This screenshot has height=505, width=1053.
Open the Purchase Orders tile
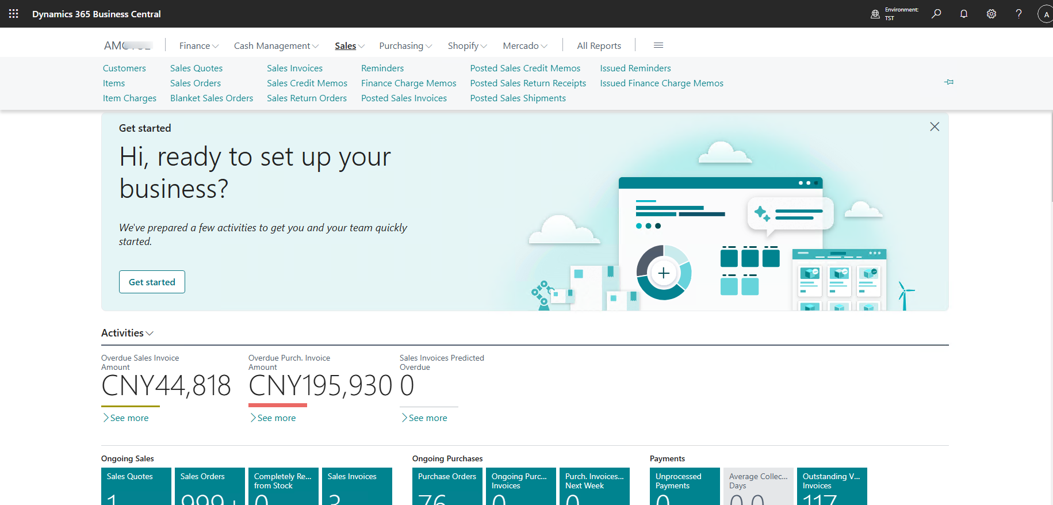(447, 486)
